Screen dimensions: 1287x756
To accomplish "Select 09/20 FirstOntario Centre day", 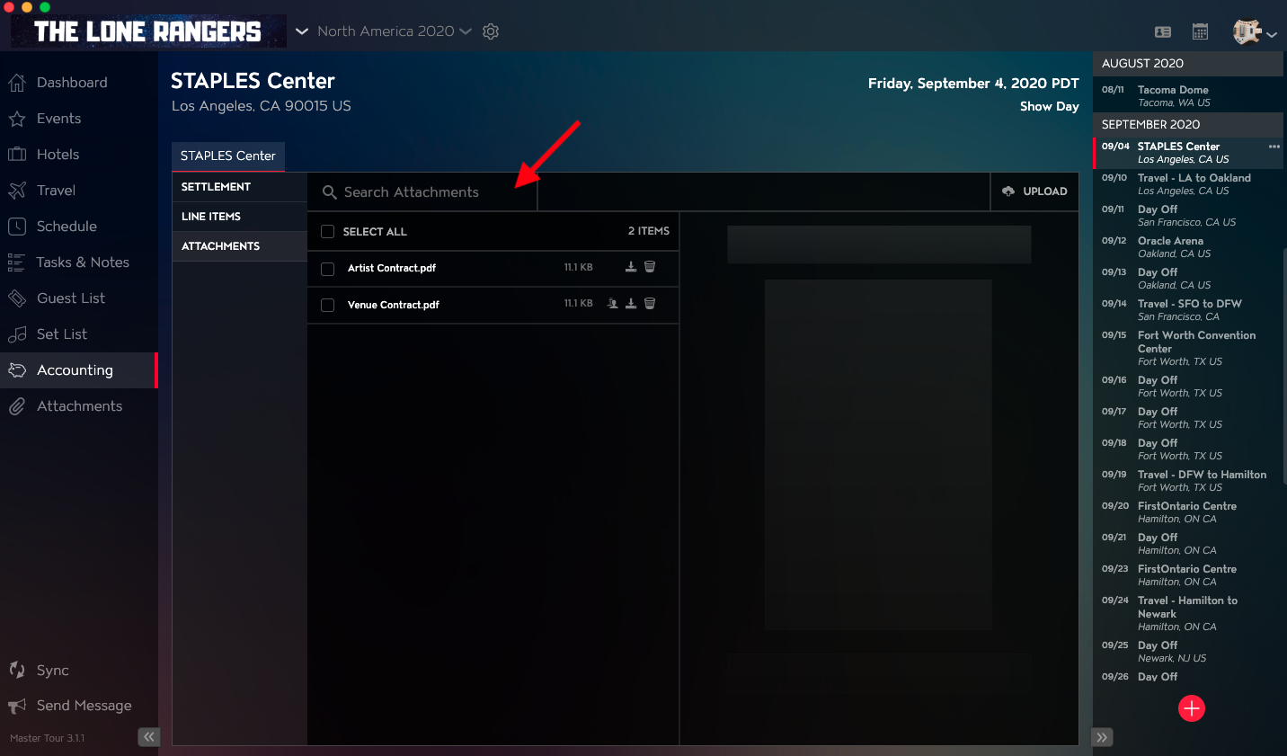I will [x=1188, y=512].
